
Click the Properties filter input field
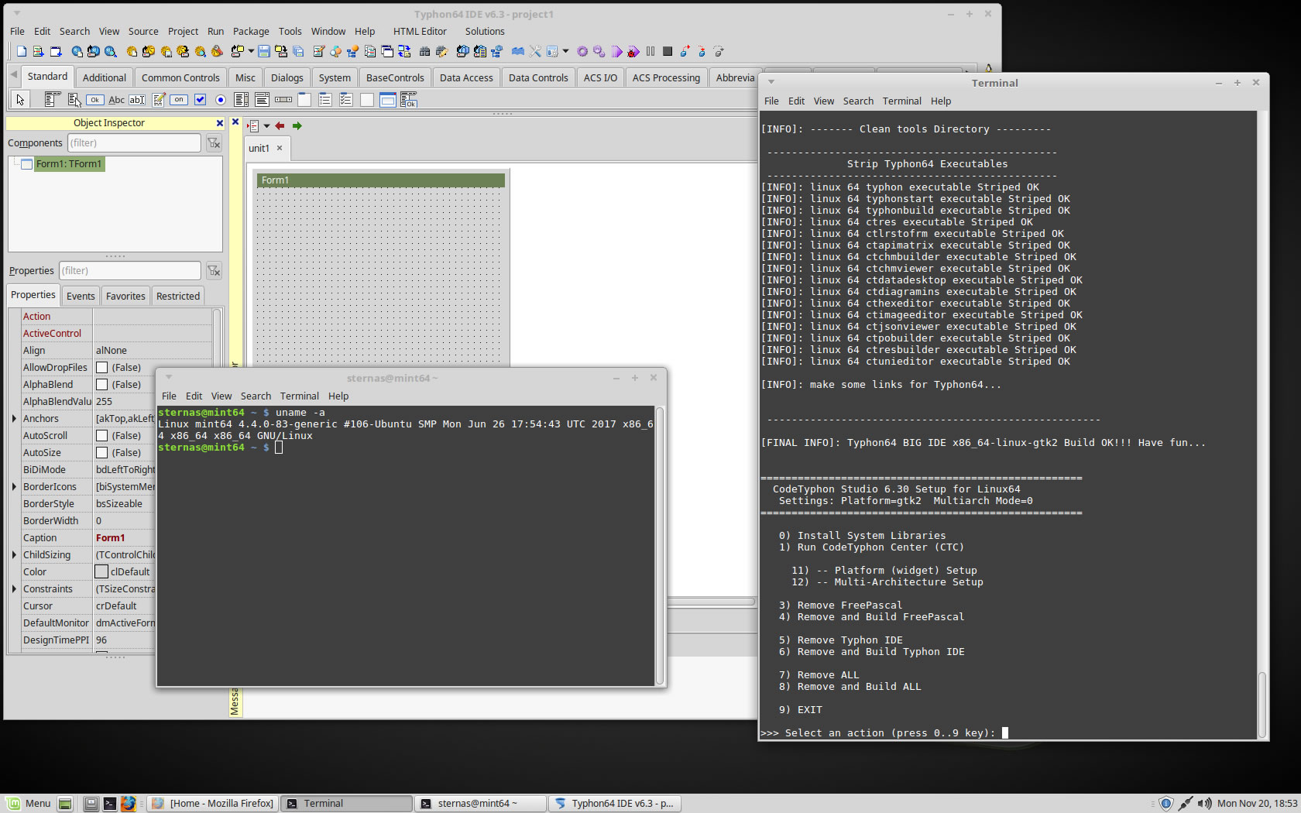tap(130, 271)
